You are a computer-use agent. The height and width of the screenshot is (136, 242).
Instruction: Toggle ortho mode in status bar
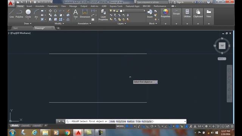coord(147,126)
